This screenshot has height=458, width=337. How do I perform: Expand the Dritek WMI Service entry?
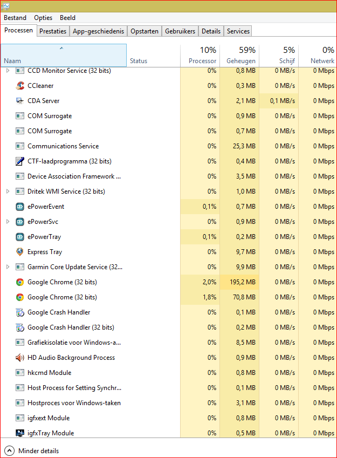[8, 192]
